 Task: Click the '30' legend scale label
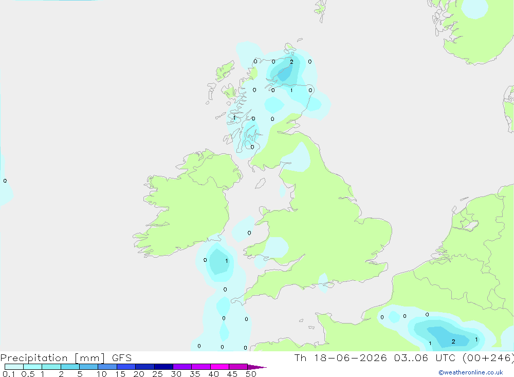tap(176, 374)
